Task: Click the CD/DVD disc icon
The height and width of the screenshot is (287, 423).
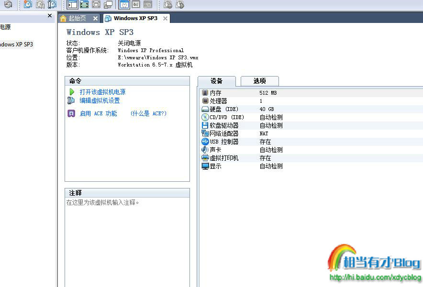Action: (x=205, y=117)
